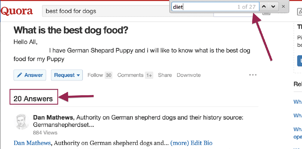Open Dan Mathews author name link
Viewport: 302px width, 149px height.
point(53,117)
